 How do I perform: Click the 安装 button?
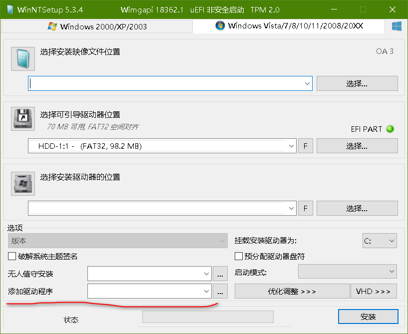368,317
